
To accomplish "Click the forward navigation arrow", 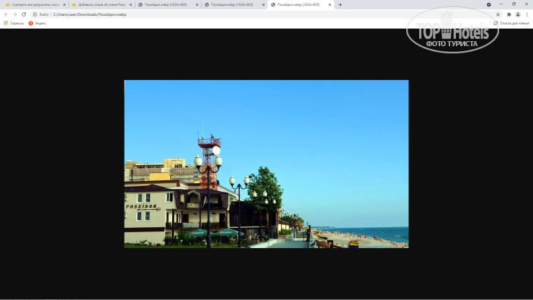I will [14, 14].
